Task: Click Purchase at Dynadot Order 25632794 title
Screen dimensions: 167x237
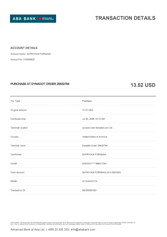Action: [x=40, y=84]
